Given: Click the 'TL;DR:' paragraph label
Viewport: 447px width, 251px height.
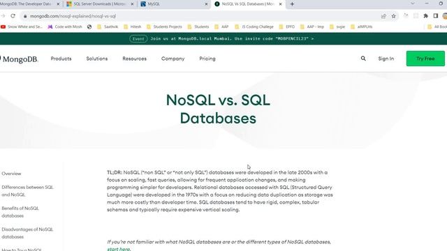Looking at the screenshot, I should coord(115,172).
